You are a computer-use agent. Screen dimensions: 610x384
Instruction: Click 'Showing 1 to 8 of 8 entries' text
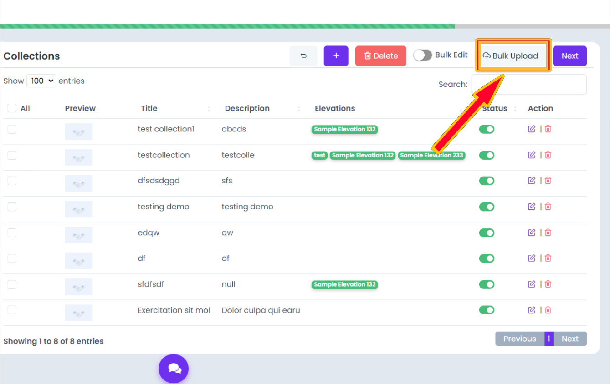(53, 341)
